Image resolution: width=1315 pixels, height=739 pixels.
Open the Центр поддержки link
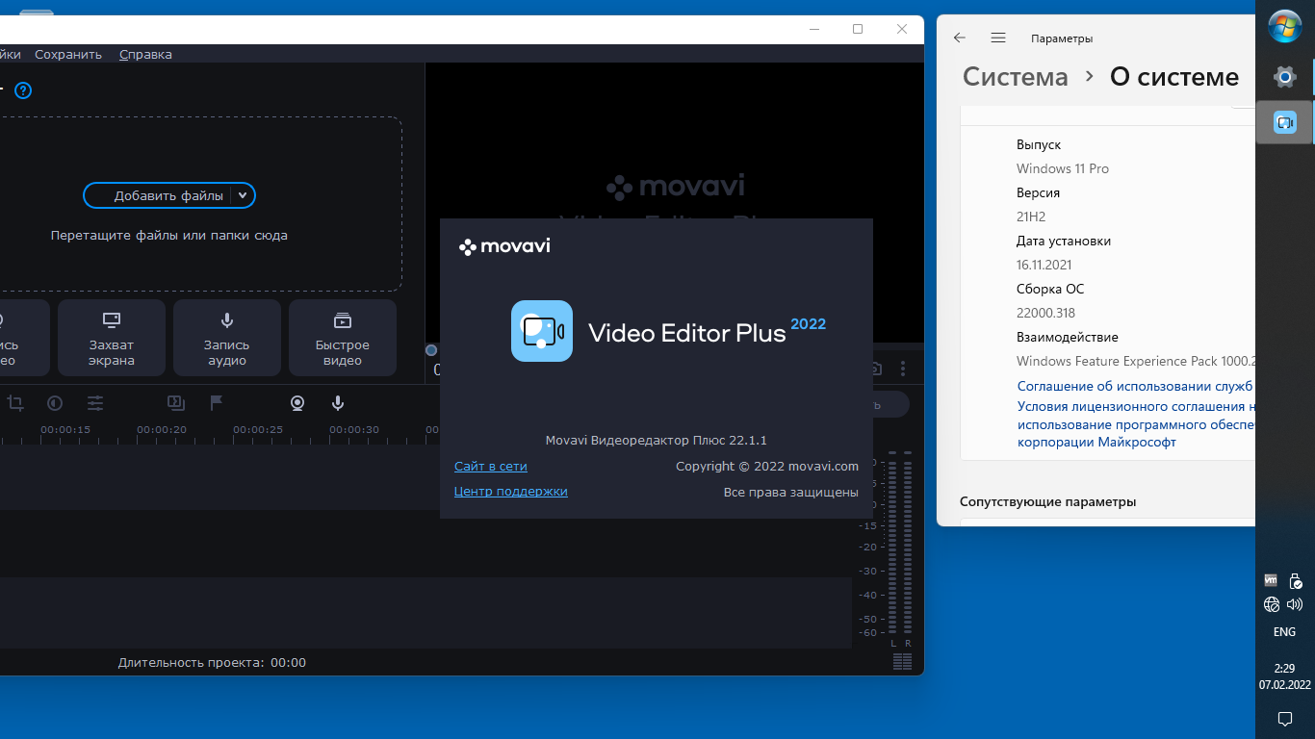coord(510,492)
